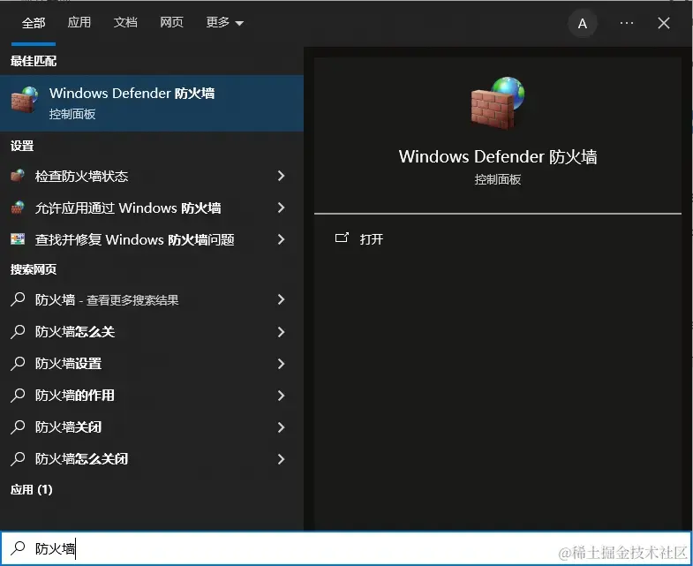Open the 更多 dropdown filter
Screen dimensions: 693x566
[x=224, y=22]
